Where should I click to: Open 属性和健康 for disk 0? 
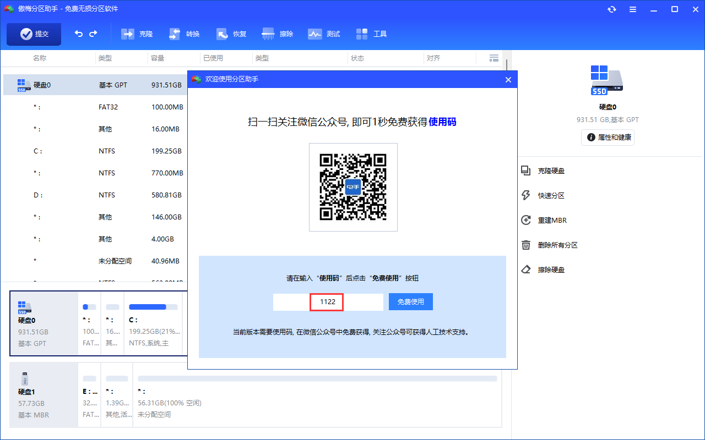pyautogui.click(x=608, y=137)
